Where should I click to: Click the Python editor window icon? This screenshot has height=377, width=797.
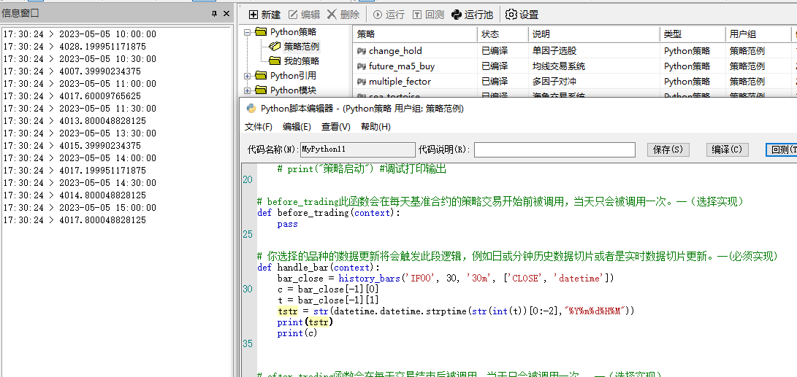[251, 108]
